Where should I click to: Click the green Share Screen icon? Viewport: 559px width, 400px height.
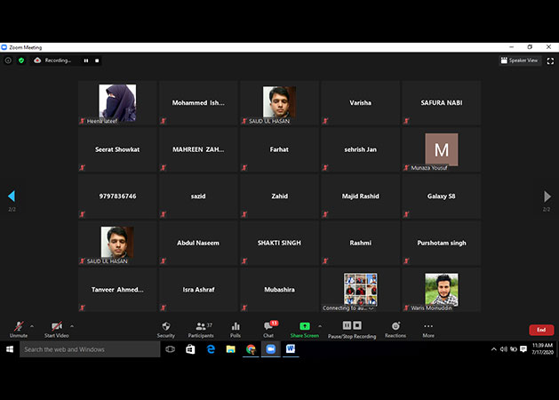(x=304, y=328)
